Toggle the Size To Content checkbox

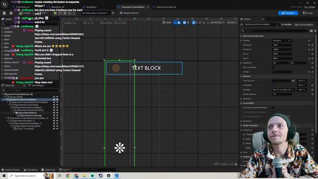coord(273,67)
